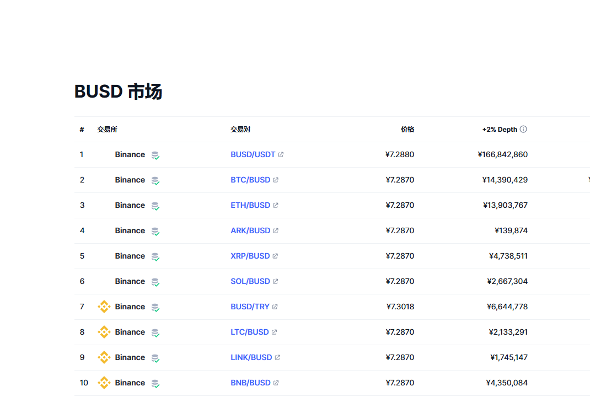Image resolution: width=590 pixels, height=397 pixels.
Task: Click the external link icon beside BTC/BUSD
Action: tap(276, 180)
